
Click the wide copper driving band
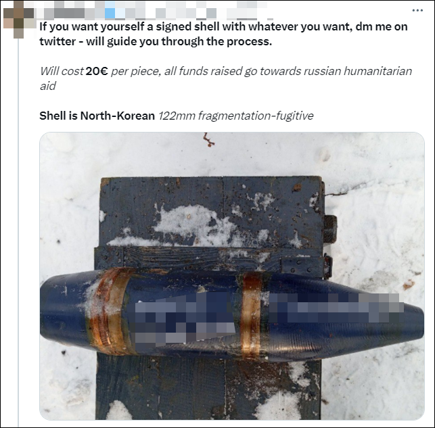[110, 310]
